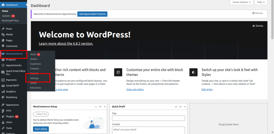Move Quick Draft widget down
274x134 pixels.
(x=181, y=106)
